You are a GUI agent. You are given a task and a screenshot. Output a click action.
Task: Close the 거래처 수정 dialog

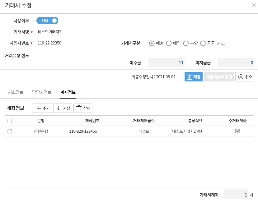click(254, 5)
